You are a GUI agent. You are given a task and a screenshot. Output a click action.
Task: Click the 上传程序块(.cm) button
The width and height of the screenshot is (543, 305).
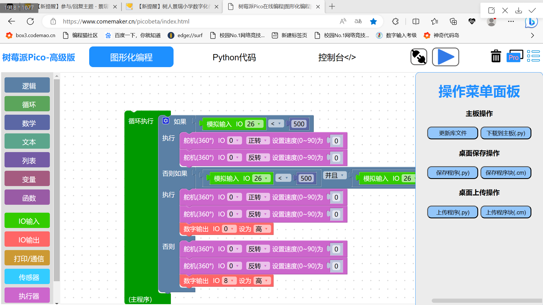tap(506, 212)
